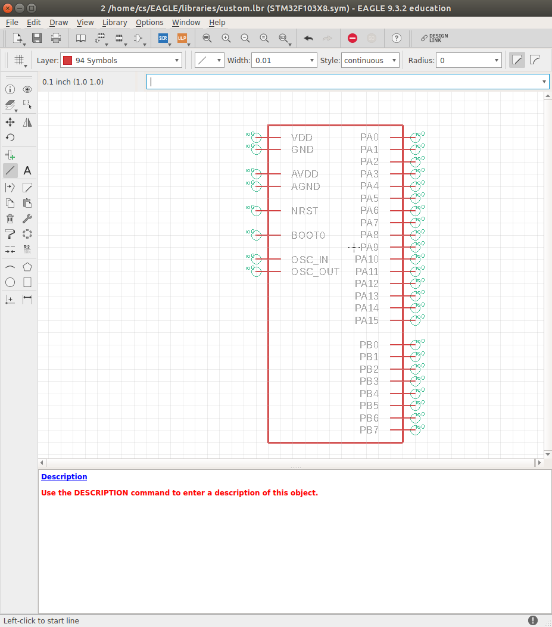Click the Description link
The image size is (552, 627).
coord(64,476)
